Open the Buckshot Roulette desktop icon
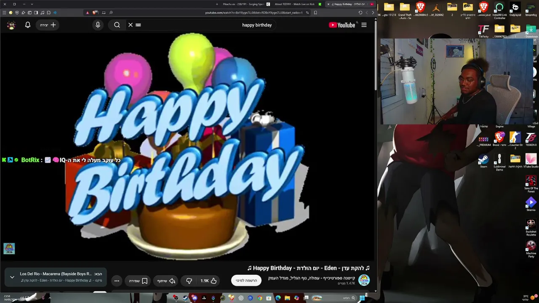This screenshot has height=303, width=539. tap(531, 228)
